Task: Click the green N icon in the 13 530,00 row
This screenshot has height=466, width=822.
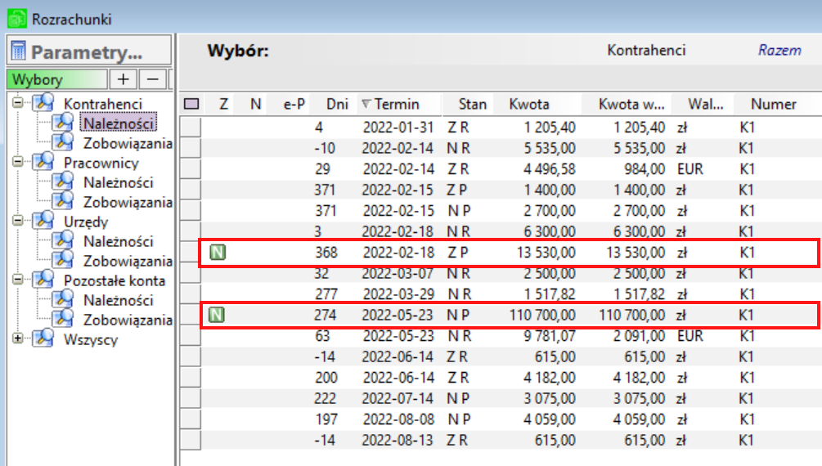Action: [217, 253]
